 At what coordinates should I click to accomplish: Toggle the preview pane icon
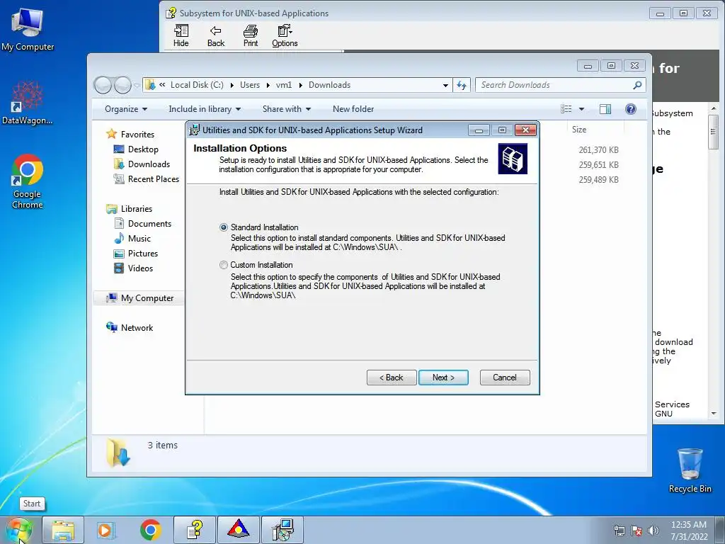[605, 108]
